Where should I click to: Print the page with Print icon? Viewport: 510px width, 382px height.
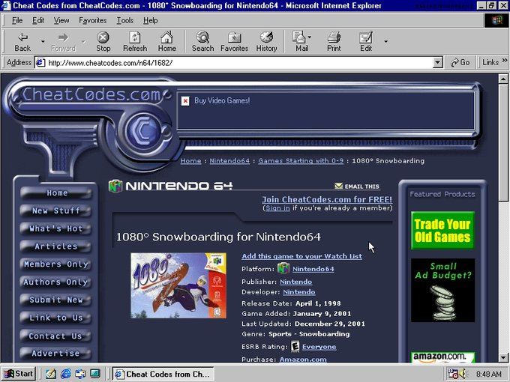[334, 37]
